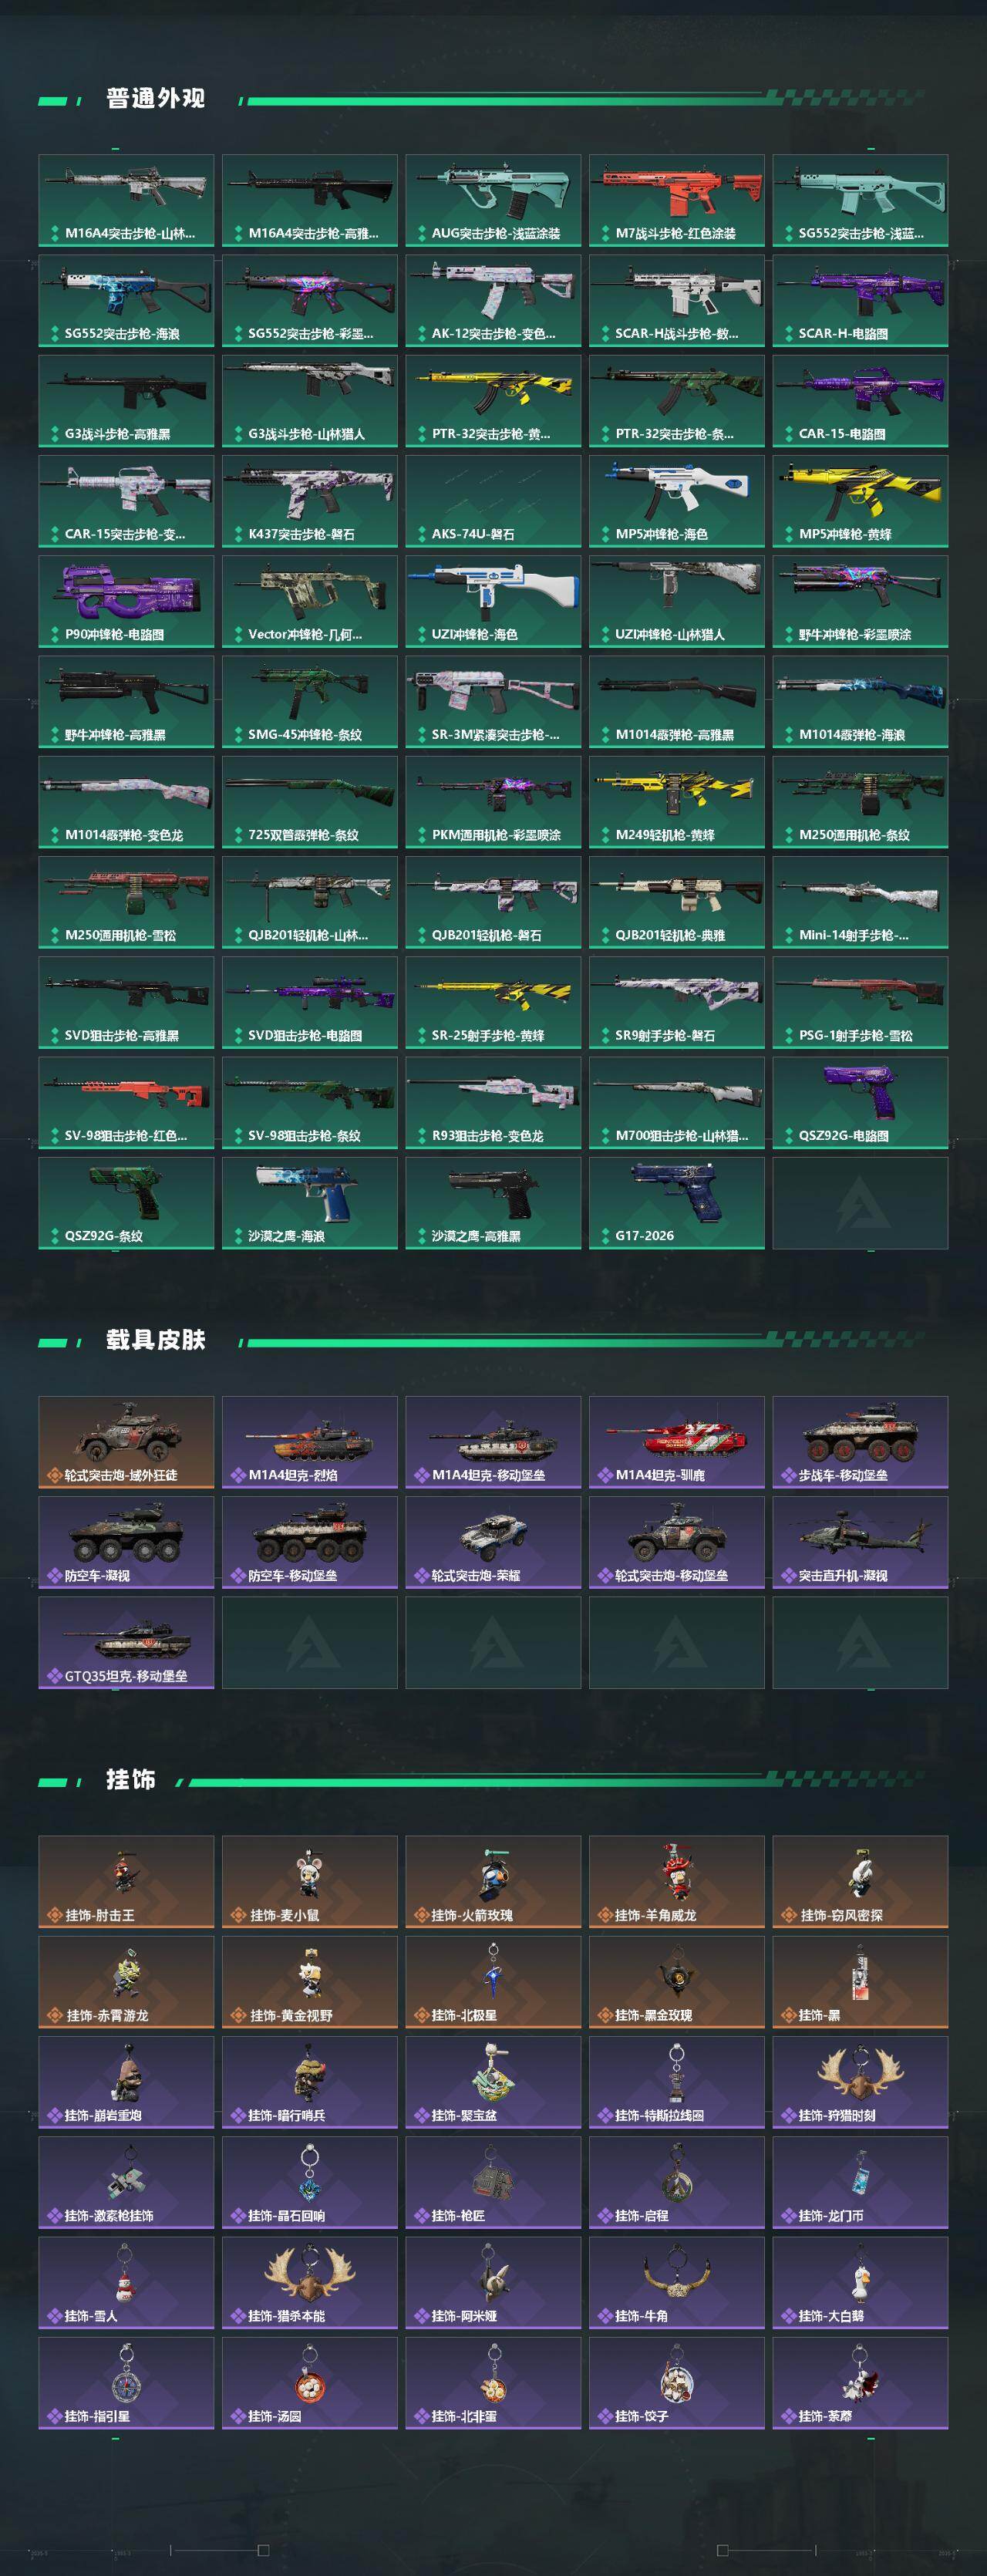Select the M249轻机枪-黄蜂 skin card
This screenshot has height=2576, width=987.
click(x=677, y=802)
